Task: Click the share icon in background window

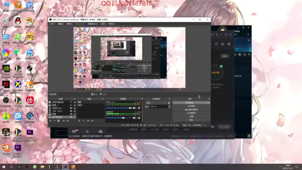Action: point(229,44)
